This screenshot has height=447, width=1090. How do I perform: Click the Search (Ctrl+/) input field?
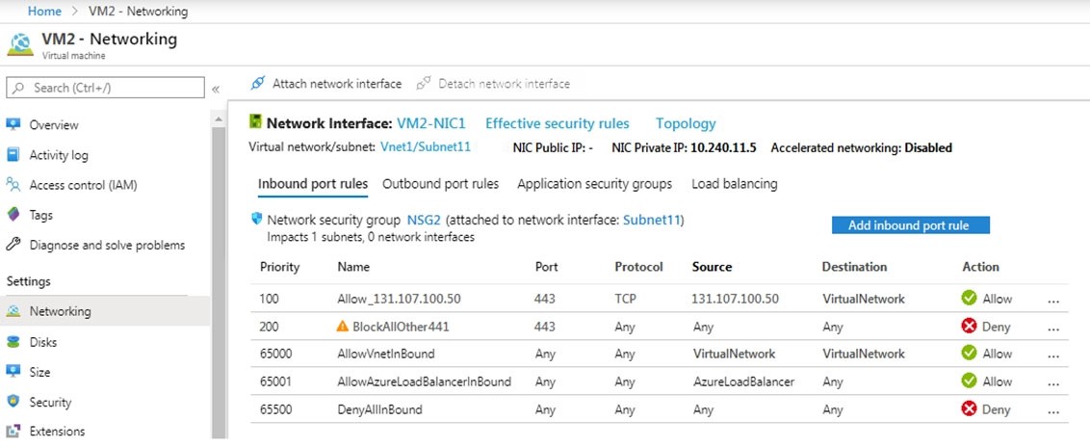click(x=106, y=88)
